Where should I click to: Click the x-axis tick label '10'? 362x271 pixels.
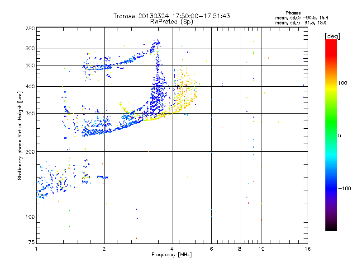[262, 249]
